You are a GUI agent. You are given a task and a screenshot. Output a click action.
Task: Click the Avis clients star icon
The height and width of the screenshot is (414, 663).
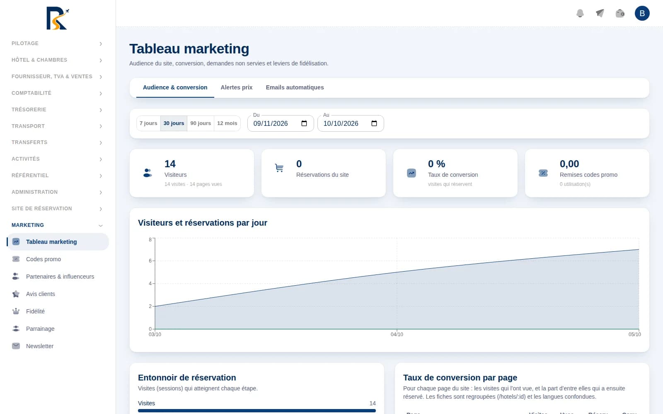(x=16, y=294)
